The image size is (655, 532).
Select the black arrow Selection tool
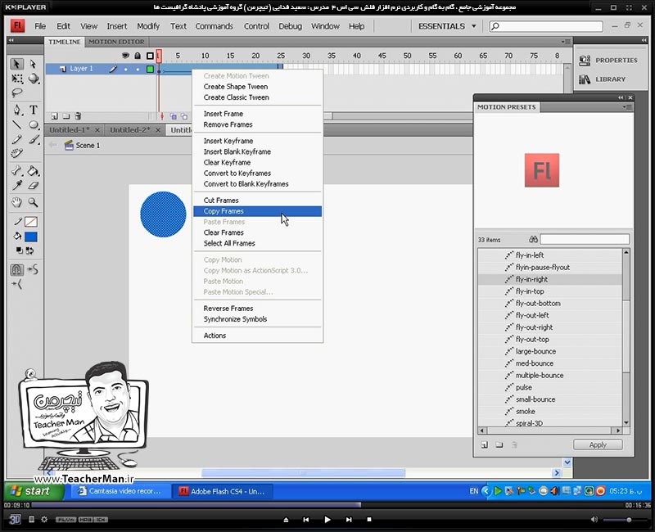tap(16, 64)
